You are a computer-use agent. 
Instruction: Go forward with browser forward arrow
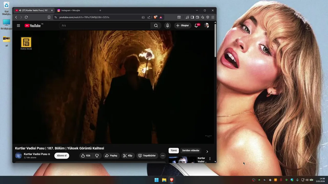coord(21,17)
